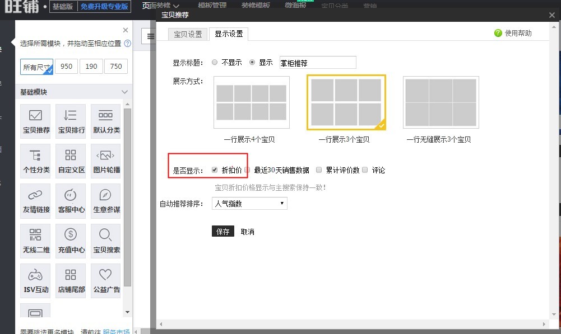This screenshot has height=334, width=561.
Task: Select the 生意参谋 module icon
Action: (106, 201)
